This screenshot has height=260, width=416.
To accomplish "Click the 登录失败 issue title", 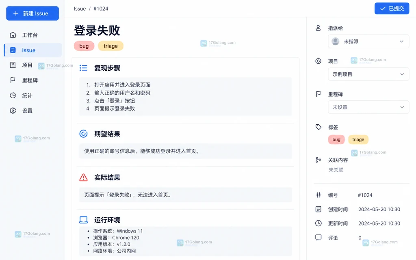I will coord(97,30).
